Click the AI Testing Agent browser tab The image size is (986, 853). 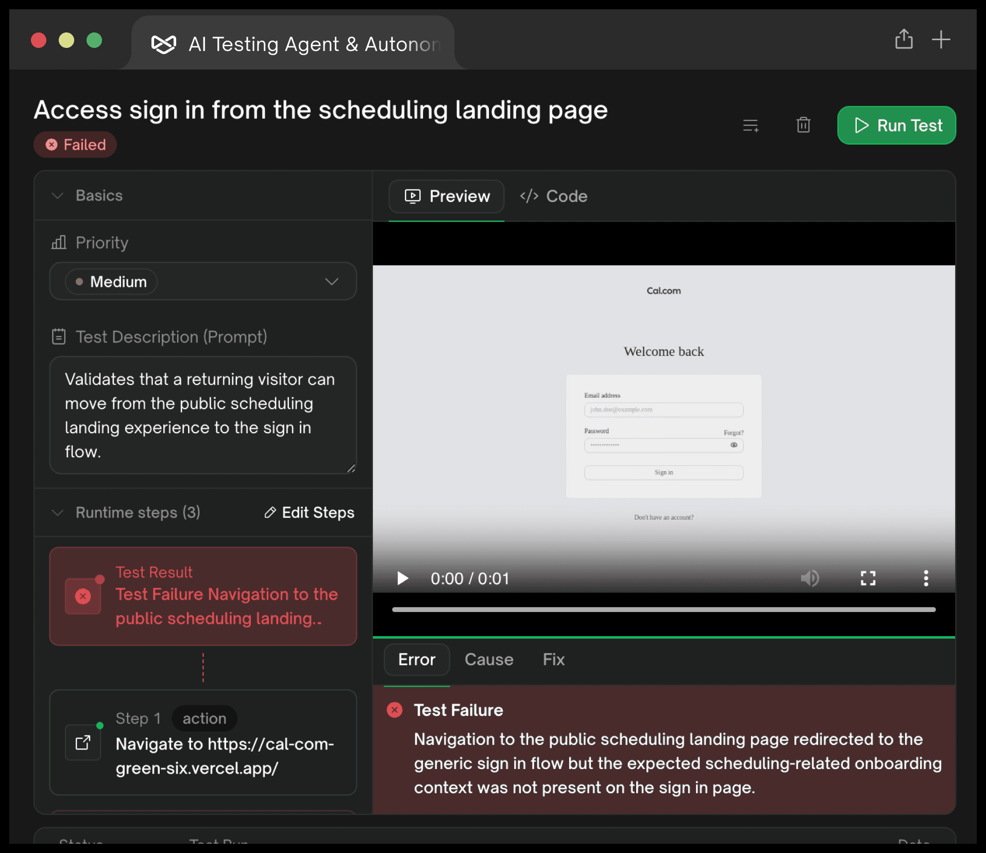[x=293, y=43]
